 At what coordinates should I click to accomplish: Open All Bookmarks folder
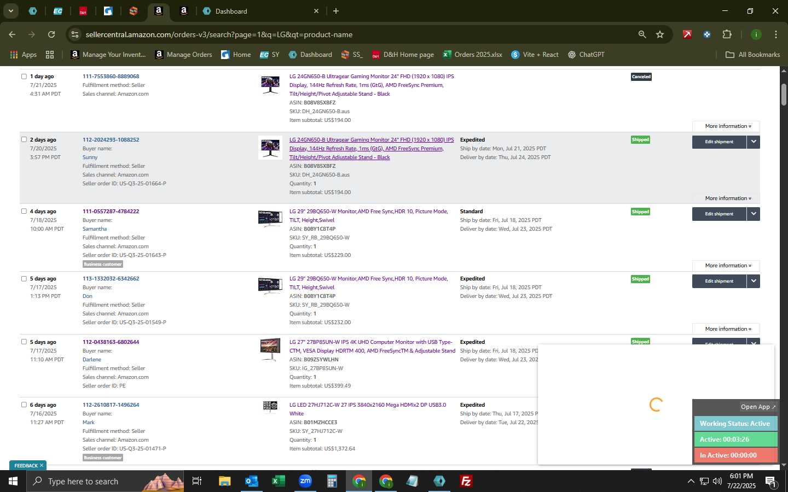[x=752, y=55]
